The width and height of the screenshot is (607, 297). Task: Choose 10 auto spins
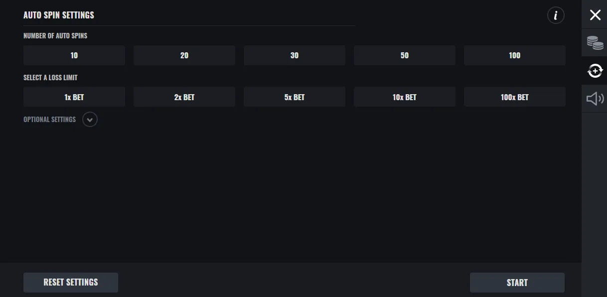click(74, 55)
